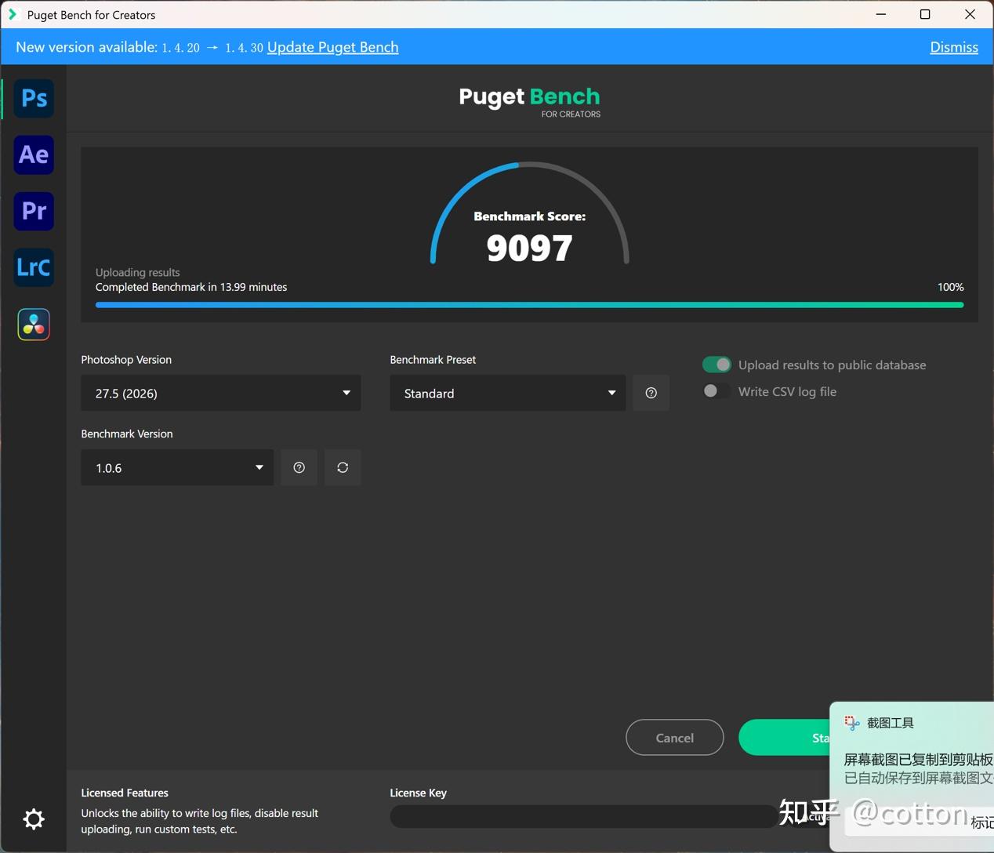
Task: Show help for Benchmark Version
Action: click(299, 467)
